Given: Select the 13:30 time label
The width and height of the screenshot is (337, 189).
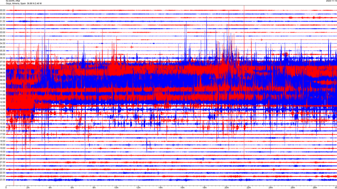Looking at the screenshot, I should click(x=2, y=110).
